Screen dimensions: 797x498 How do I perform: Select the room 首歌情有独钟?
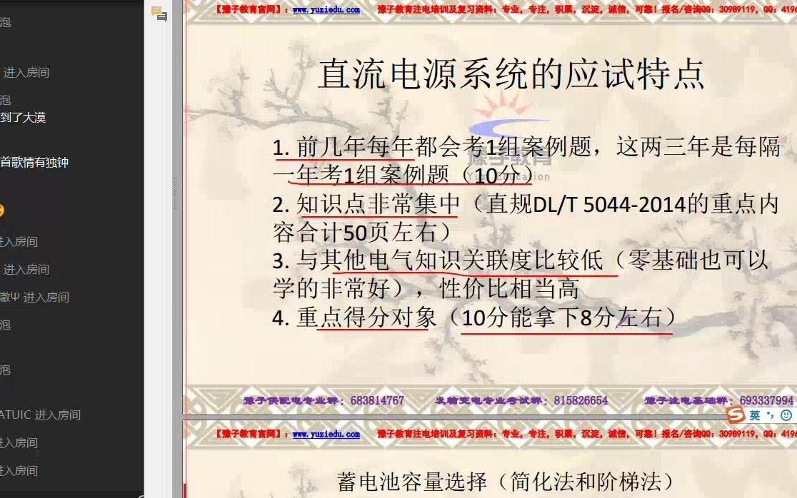34,162
